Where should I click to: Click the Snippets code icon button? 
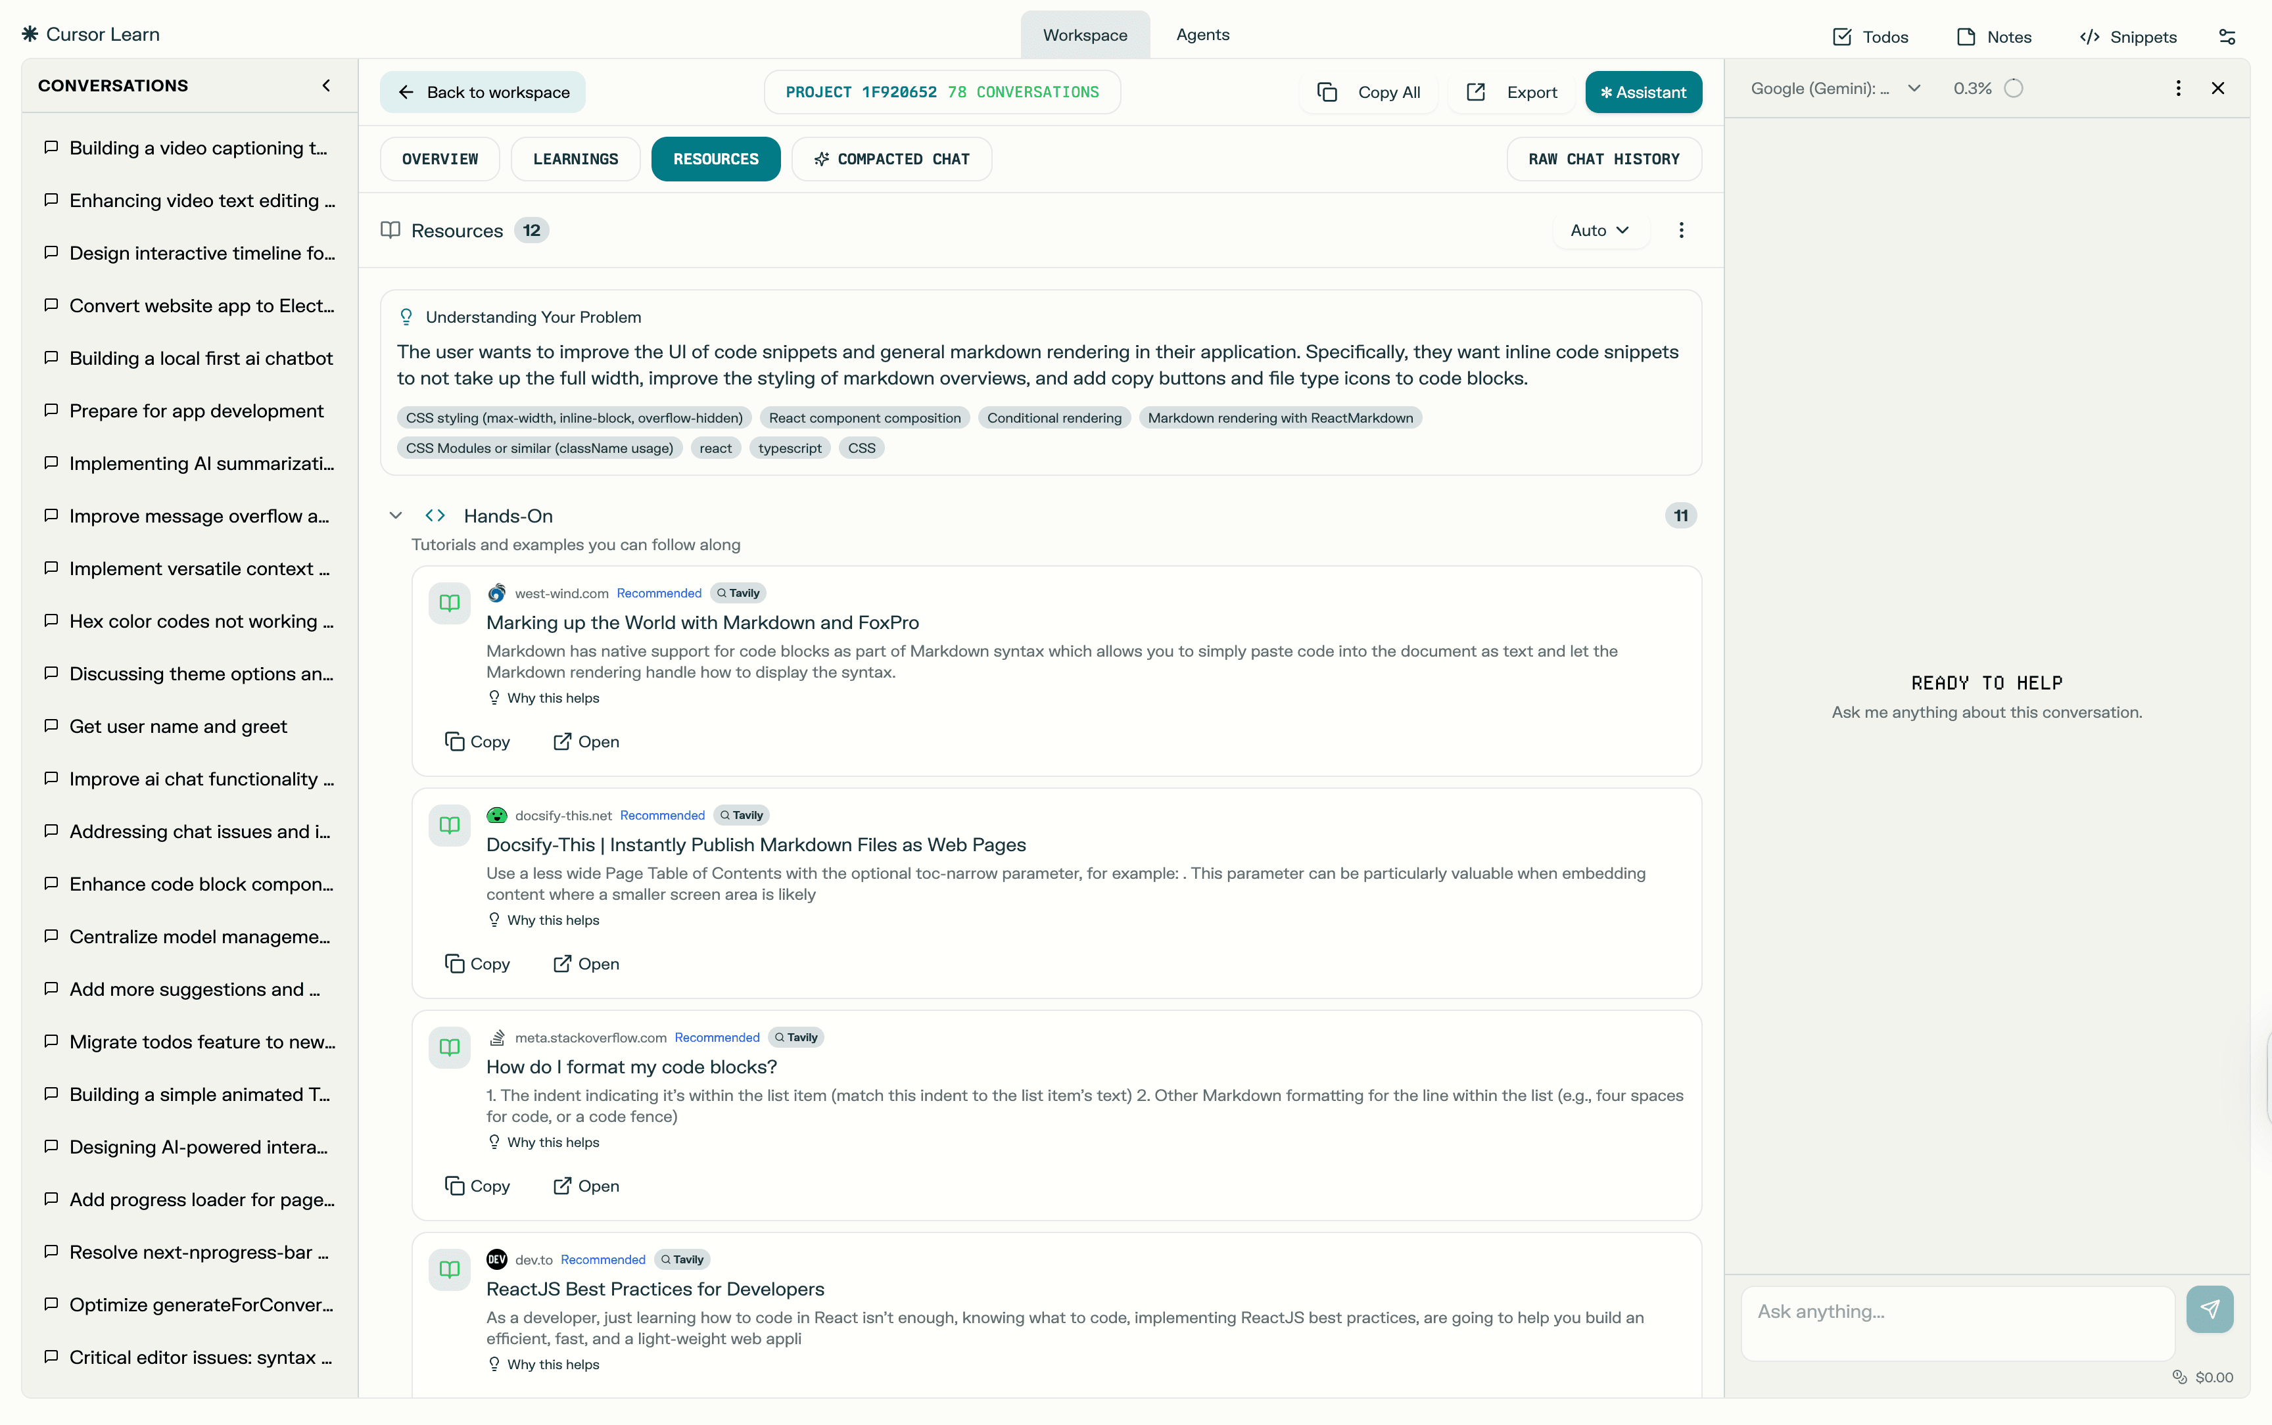pyautogui.click(x=2128, y=37)
